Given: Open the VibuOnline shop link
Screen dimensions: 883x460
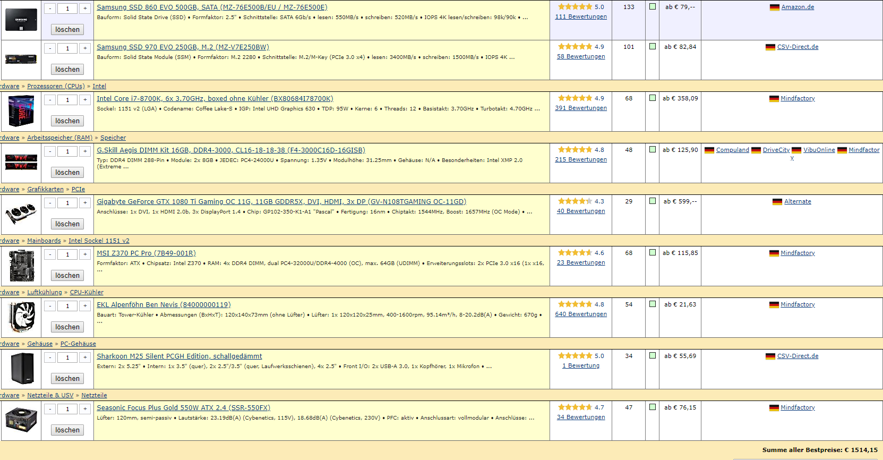Looking at the screenshot, I should (x=819, y=150).
